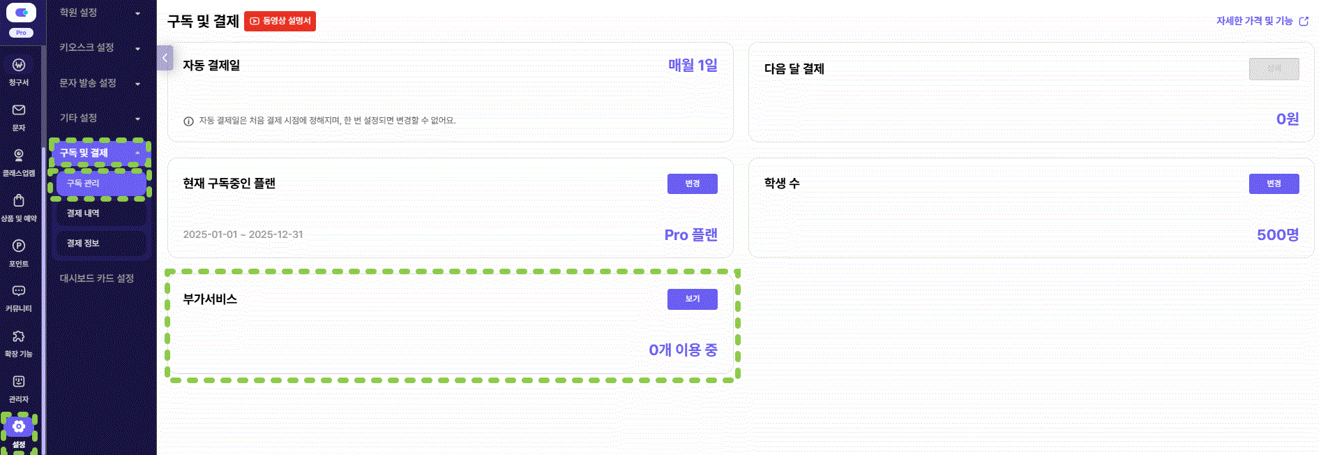Screen dimensions: 1321x455
Task: Collapse the 구독 및 결제 menu
Action: click(x=99, y=153)
